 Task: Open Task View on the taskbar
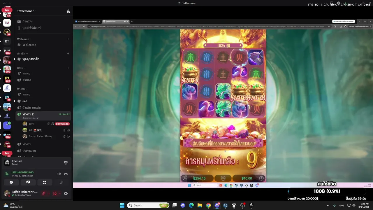click(174, 205)
